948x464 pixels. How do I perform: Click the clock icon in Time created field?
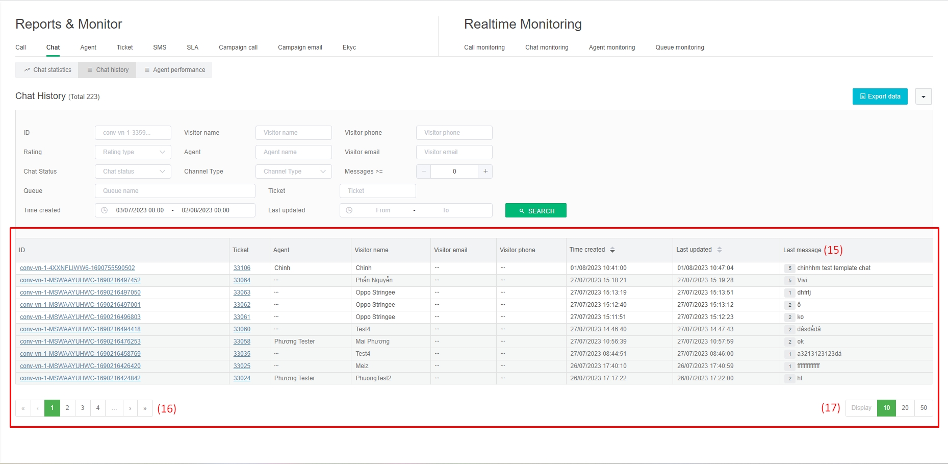point(105,210)
